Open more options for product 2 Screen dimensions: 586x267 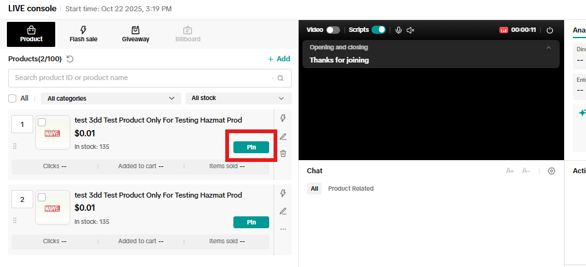283,229
